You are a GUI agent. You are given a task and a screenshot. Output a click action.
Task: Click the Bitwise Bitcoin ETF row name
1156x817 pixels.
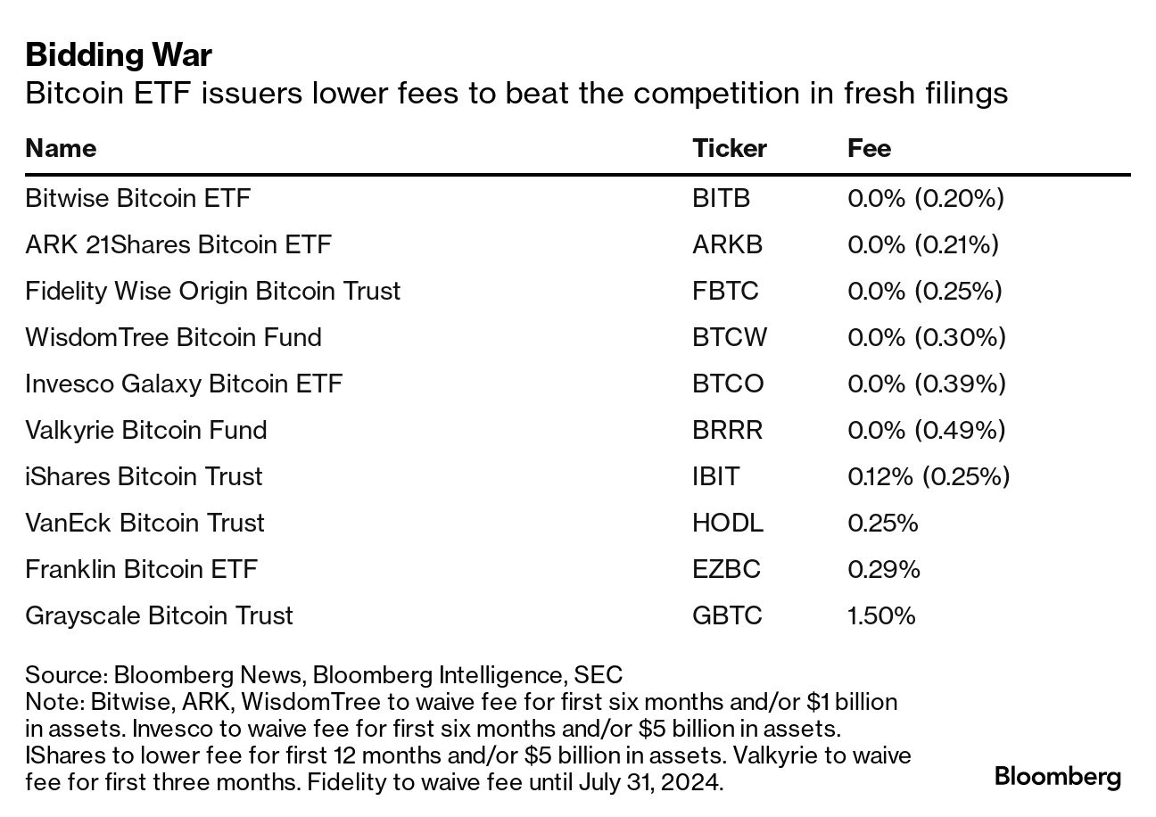pos(138,198)
